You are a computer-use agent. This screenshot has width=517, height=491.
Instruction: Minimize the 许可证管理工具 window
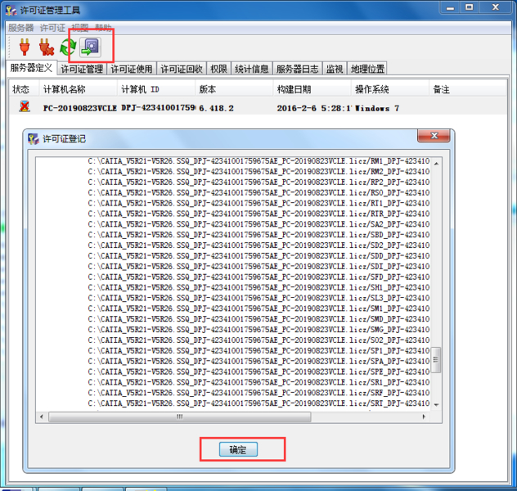click(450, 7)
